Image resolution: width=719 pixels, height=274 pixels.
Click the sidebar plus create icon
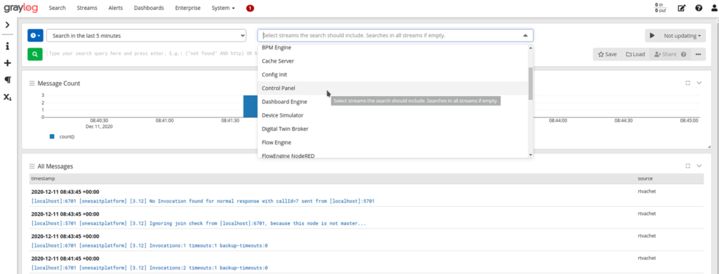(x=7, y=63)
